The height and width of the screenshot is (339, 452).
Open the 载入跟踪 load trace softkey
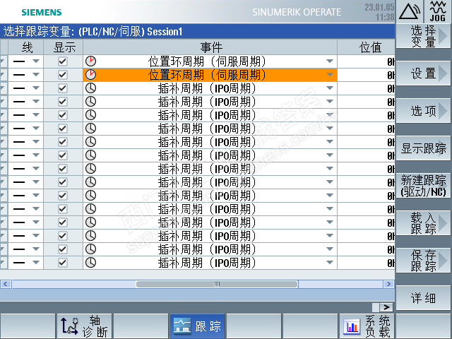click(x=423, y=223)
